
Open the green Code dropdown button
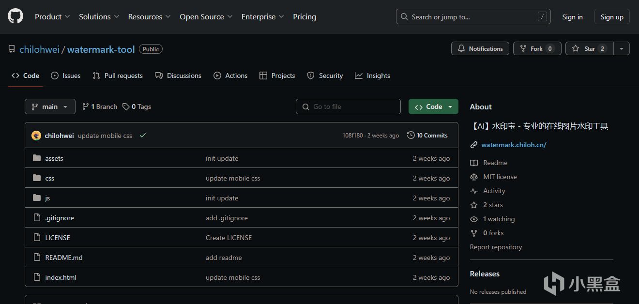(x=433, y=106)
